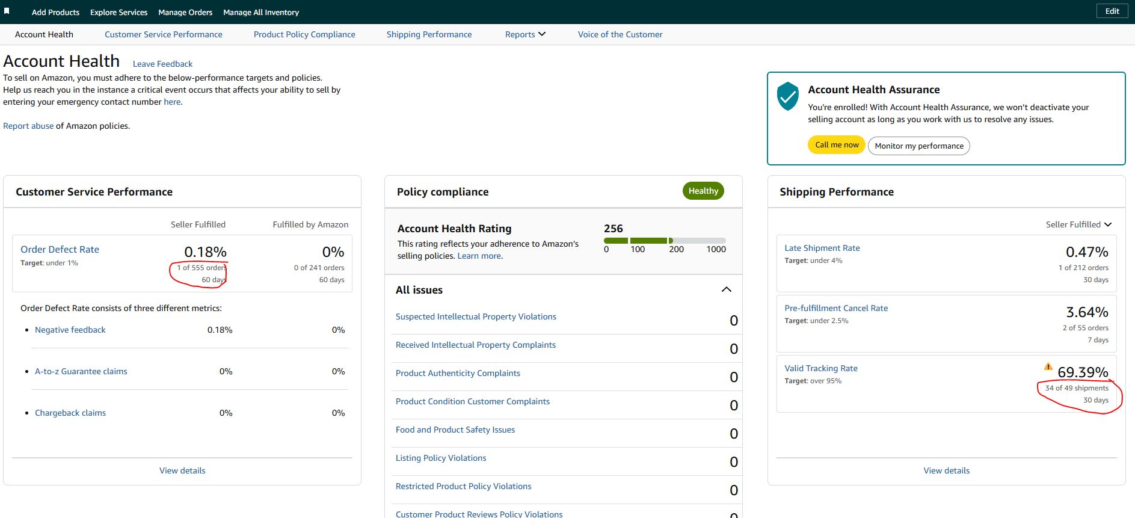Click the '1 of 555 orders' text

coord(201,268)
